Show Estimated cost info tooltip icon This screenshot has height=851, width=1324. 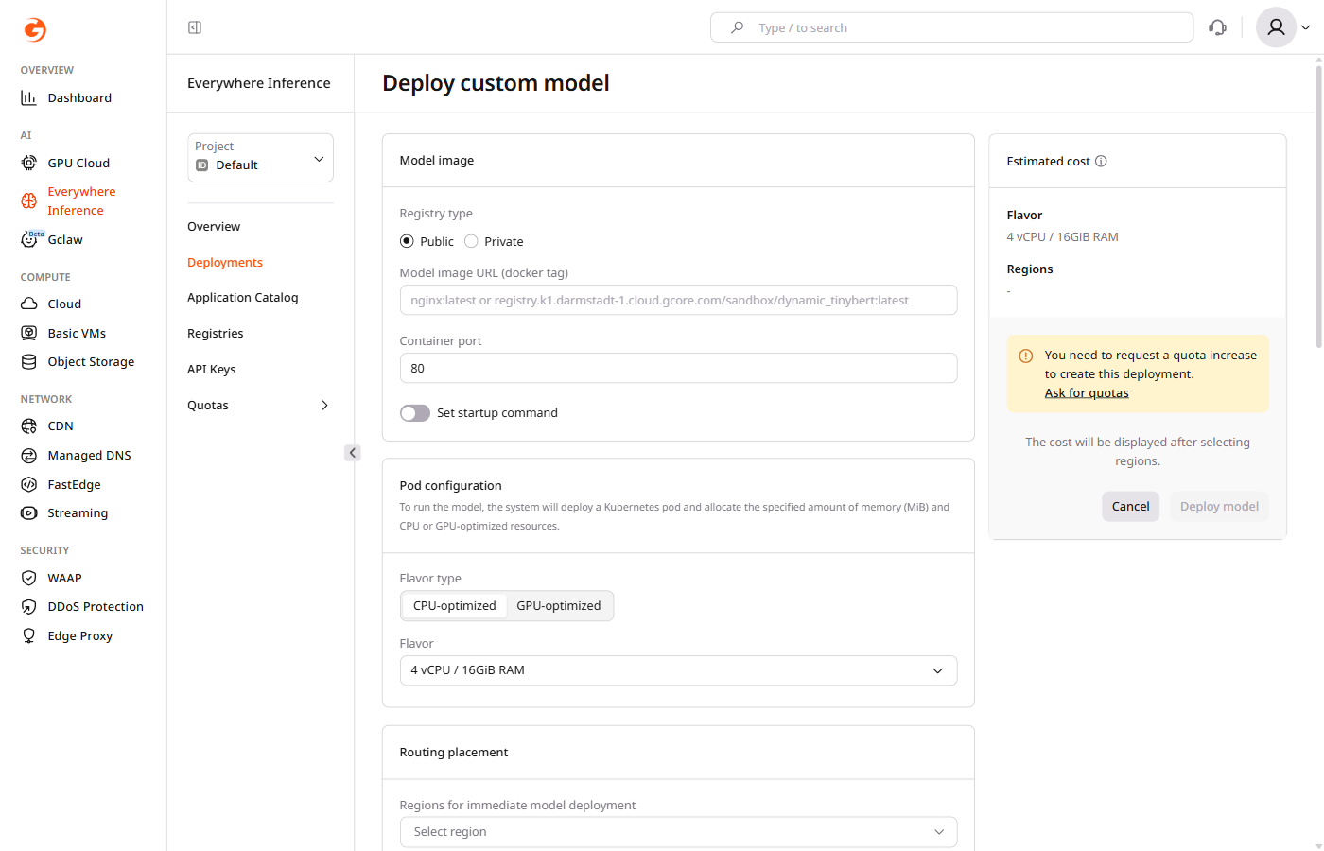(1101, 161)
